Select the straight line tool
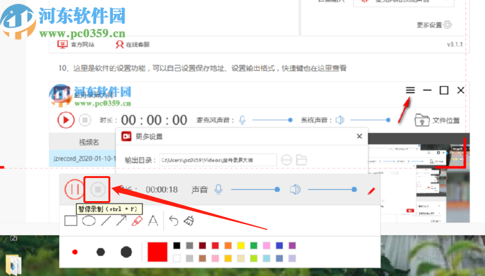Screen dimensions: 485x276 [x=106, y=221]
